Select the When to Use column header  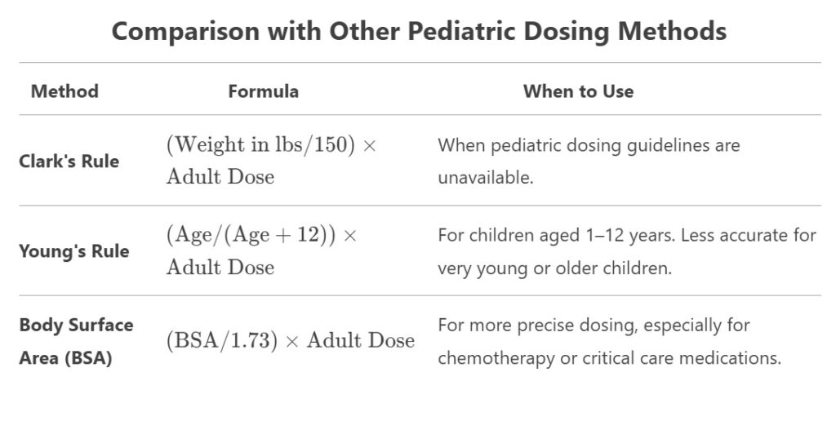(x=579, y=91)
